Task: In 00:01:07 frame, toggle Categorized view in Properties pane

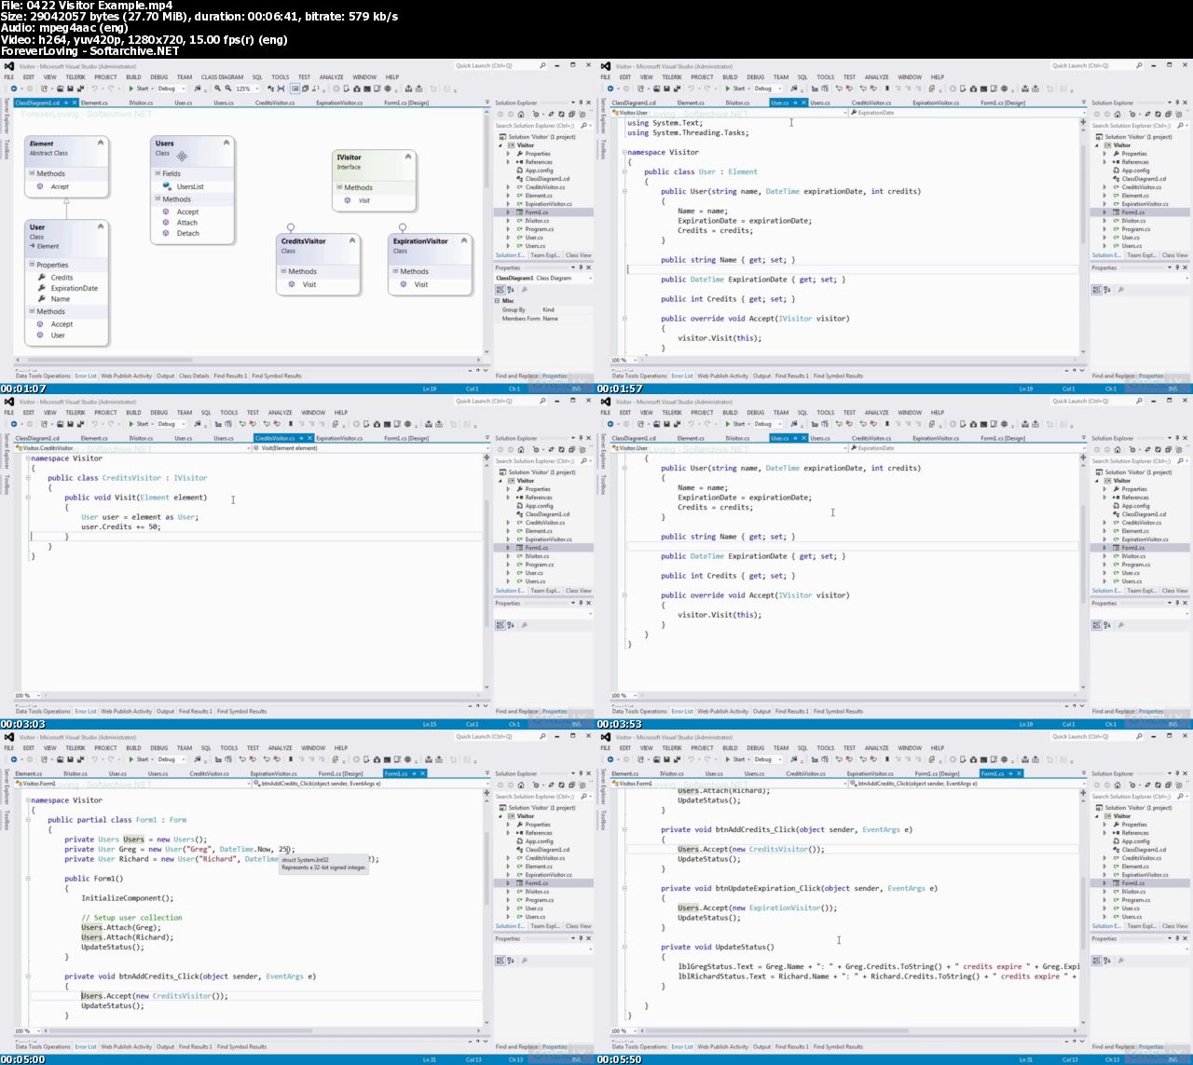Action: (x=500, y=290)
